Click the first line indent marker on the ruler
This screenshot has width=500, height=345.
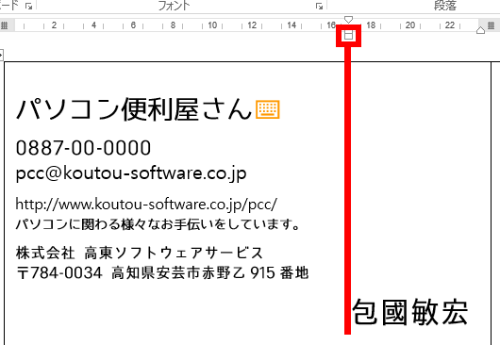coord(348,20)
